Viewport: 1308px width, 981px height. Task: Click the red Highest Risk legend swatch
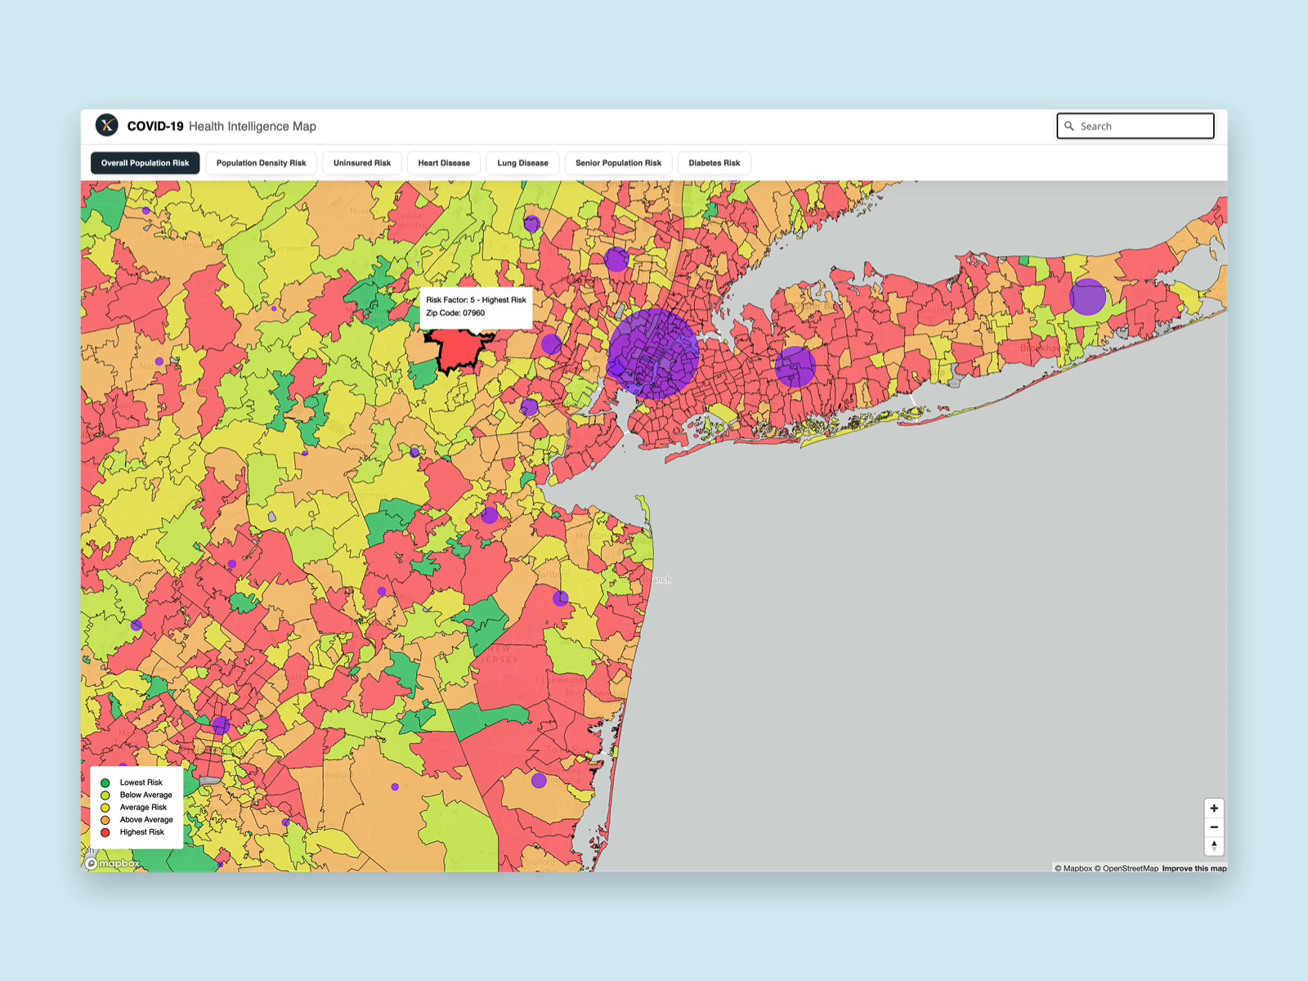(105, 831)
